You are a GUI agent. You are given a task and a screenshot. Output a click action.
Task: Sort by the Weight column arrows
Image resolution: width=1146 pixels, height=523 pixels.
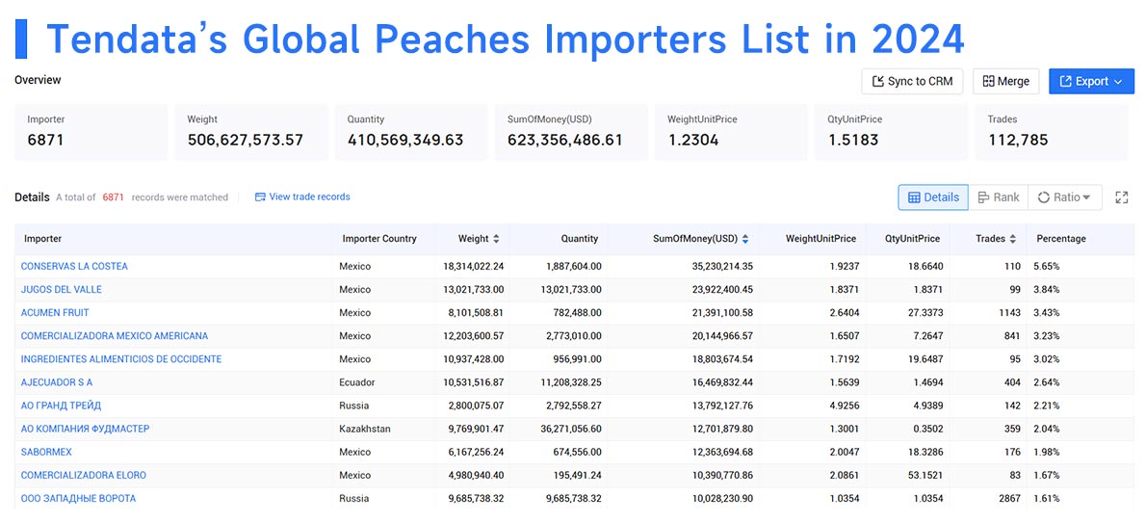[496, 239]
